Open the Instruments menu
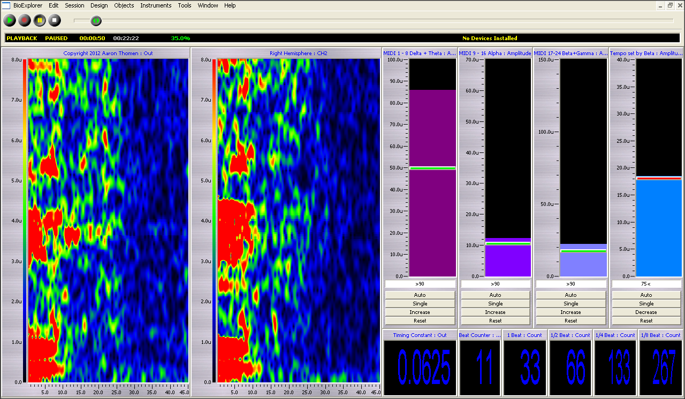The image size is (685, 399). coord(156,5)
